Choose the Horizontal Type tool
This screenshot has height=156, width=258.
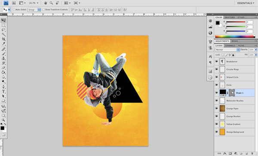tap(3, 92)
